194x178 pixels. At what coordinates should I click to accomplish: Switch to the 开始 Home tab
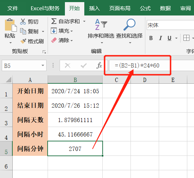(x=74, y=8)
